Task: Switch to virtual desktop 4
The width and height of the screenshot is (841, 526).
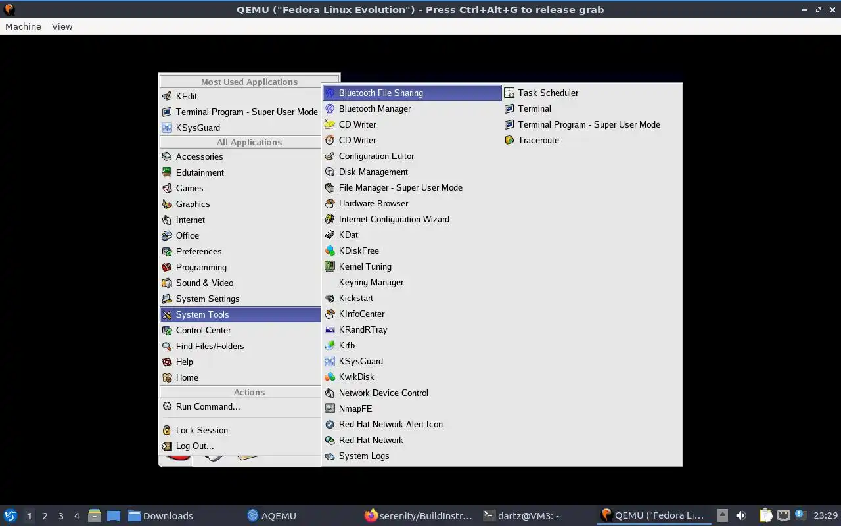Action: pyautogui.click(x=76, y=516)
